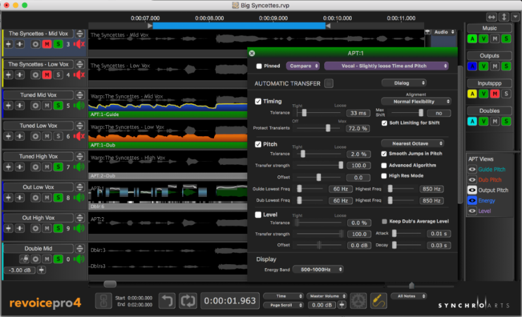This screenshot has height=317, width=522.
Task: Click the blue A button under Outputs group
Action: [472, 66]
